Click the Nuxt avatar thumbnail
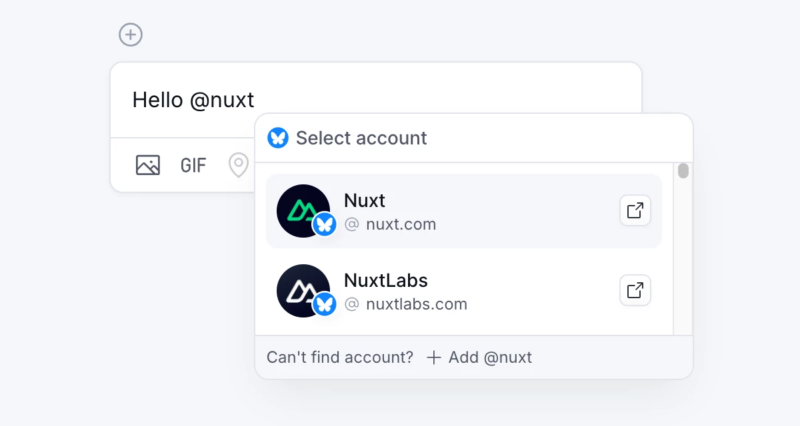800x426 pixels. coord(303,210)
